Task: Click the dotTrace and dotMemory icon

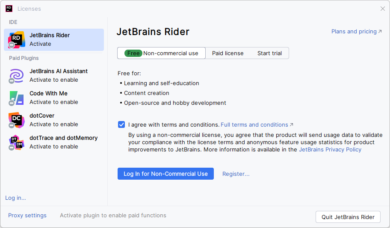Action: (16, 142)
